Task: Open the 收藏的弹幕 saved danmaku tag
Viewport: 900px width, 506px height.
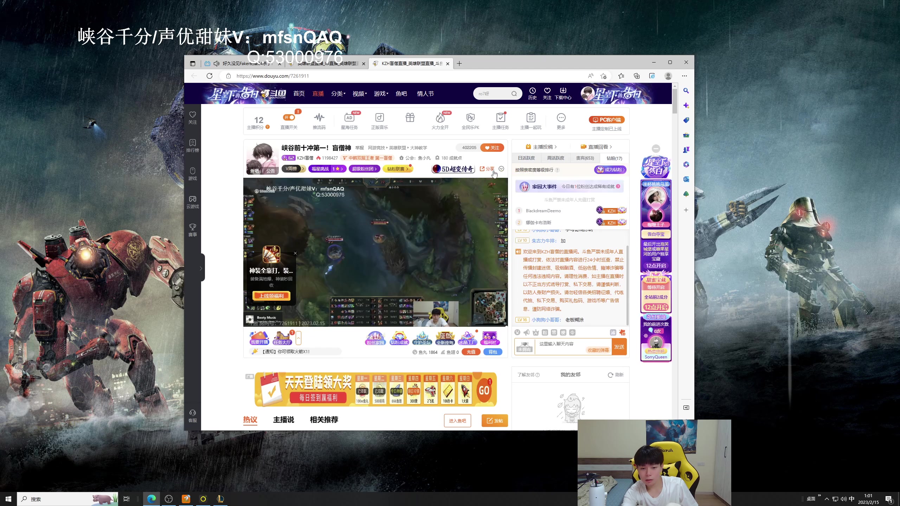Action: [x=598, y=350]
